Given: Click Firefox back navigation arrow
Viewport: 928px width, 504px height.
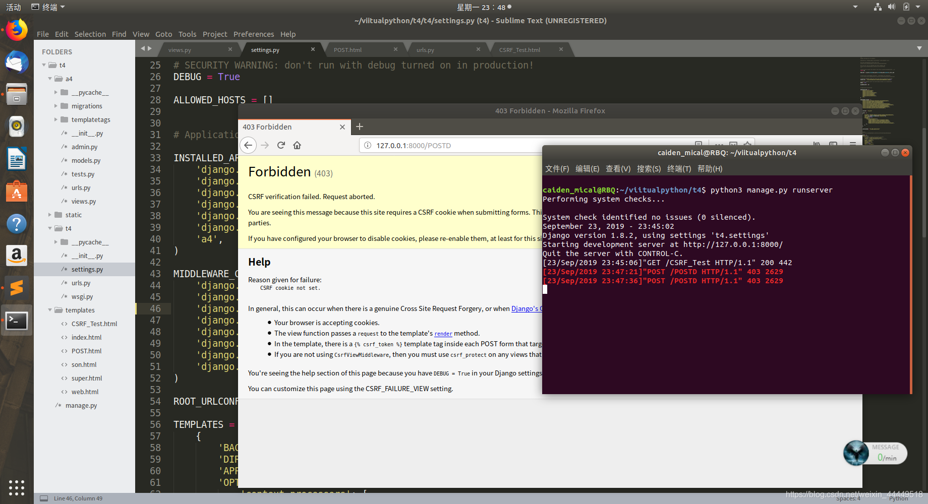Looking at the screenshot, I should (x=248, y=145).
